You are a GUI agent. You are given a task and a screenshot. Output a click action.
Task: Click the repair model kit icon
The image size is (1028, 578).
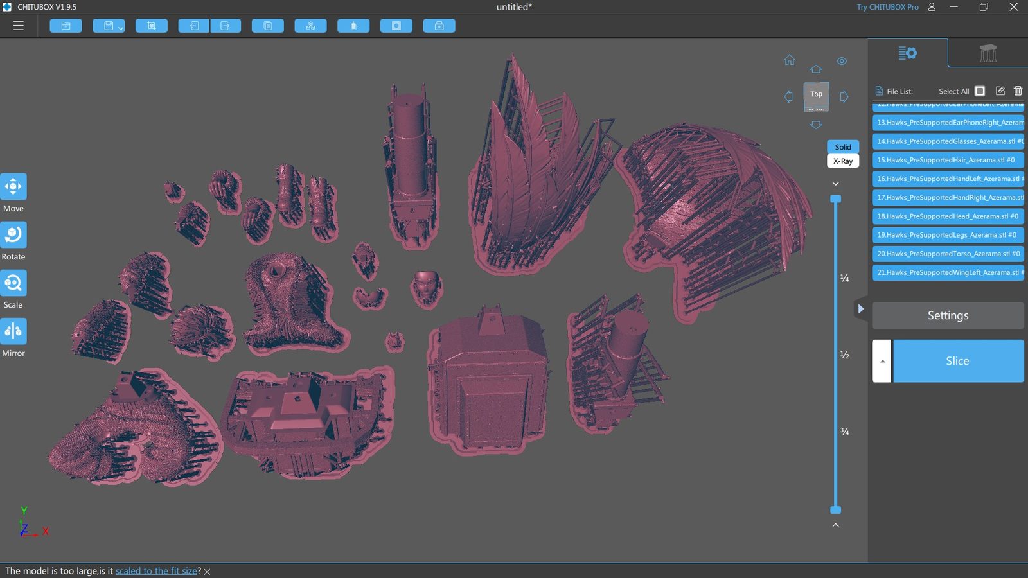[x=439, y=26]
